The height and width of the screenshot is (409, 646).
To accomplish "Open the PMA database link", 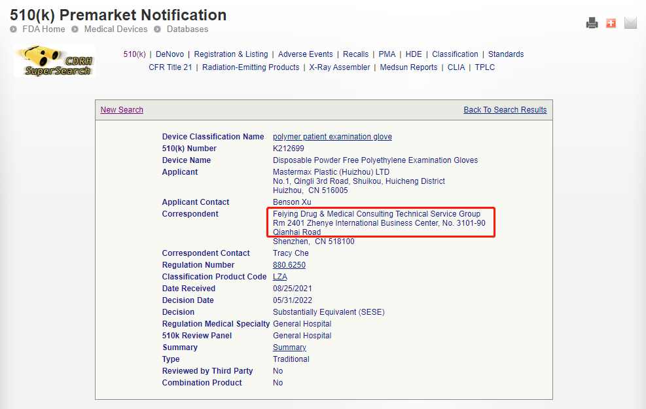I will 387,54.
